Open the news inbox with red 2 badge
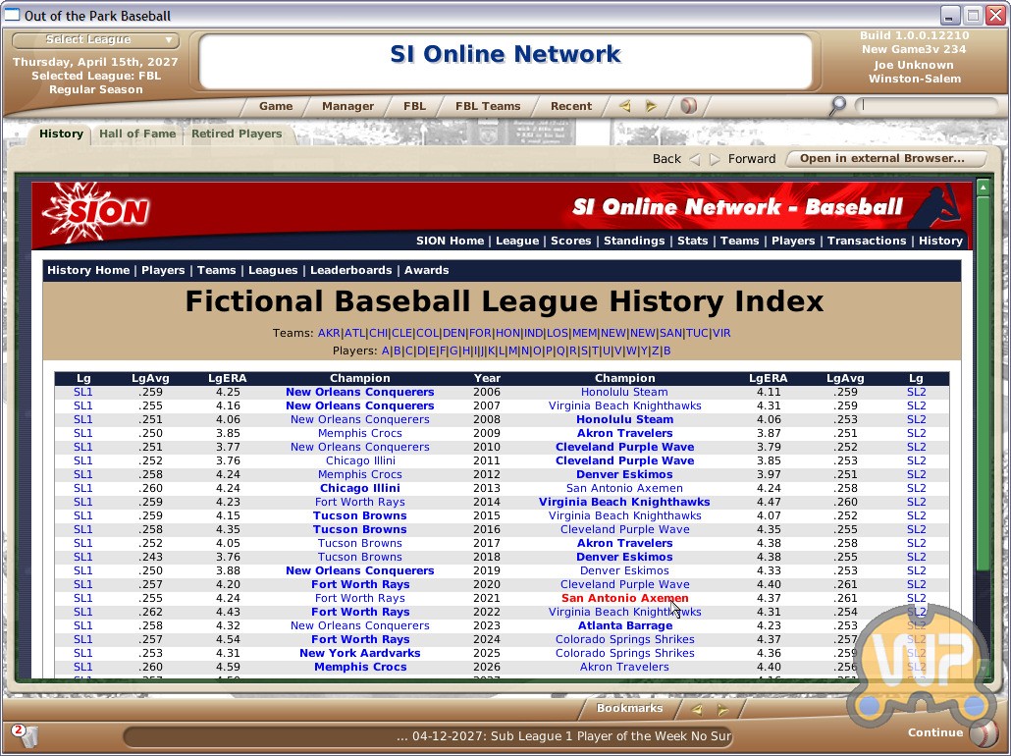The image size is (1011, 756). coord(25,733)
